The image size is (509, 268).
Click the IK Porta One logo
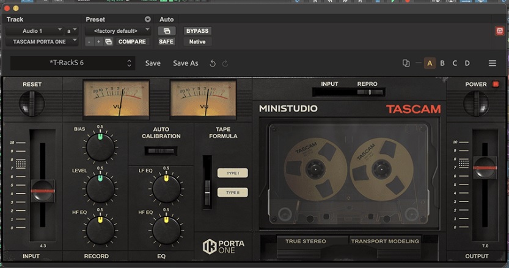pyautogui.click(x=224, y=247)
